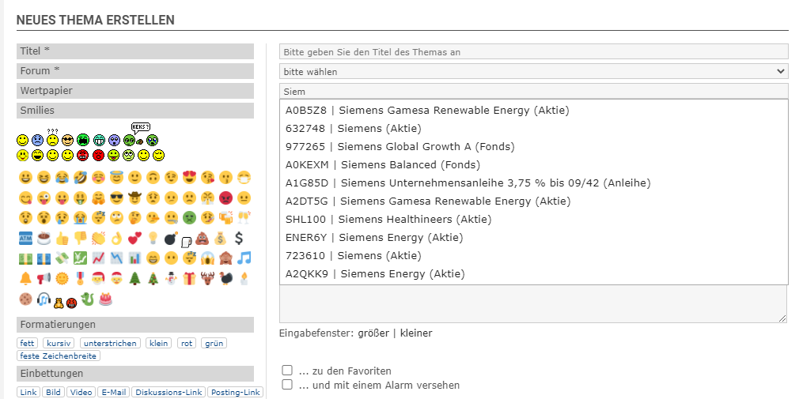This screenshot has height=399, width=799.
Task: Insert the birthday cake emoji
Action: (105, 299)
